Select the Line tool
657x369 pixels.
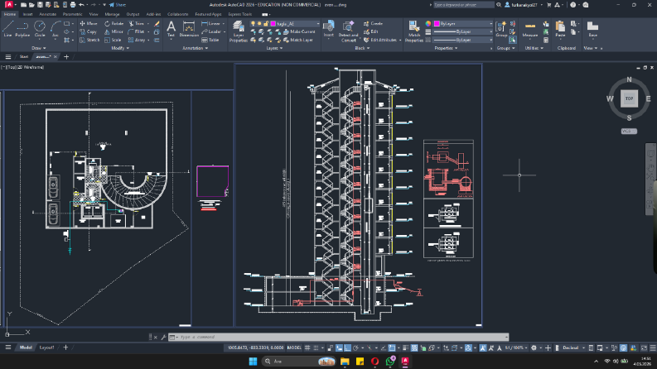click(8, 28)
